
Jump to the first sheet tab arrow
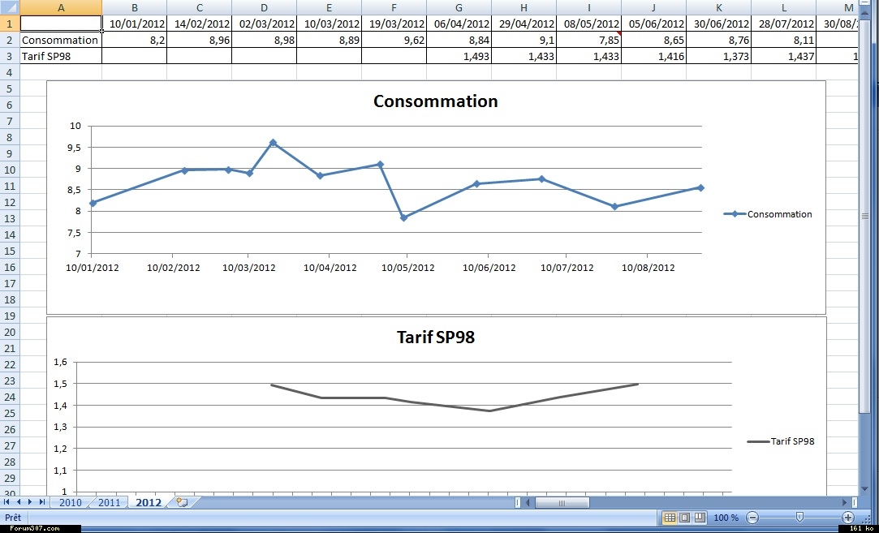point(7,503)
